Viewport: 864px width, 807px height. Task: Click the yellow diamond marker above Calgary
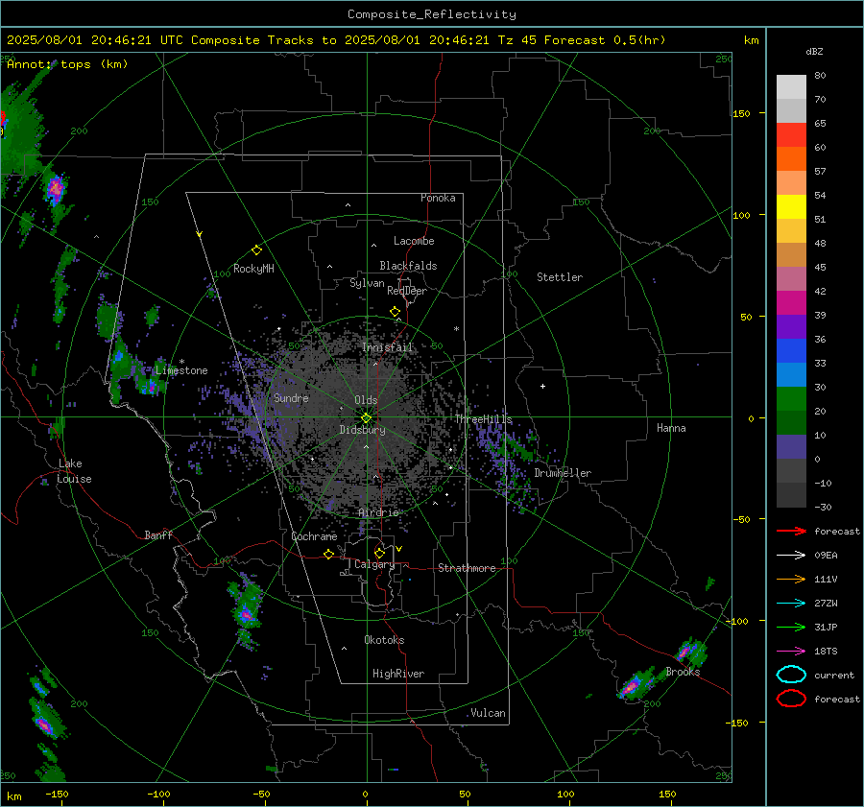[379, 553]
